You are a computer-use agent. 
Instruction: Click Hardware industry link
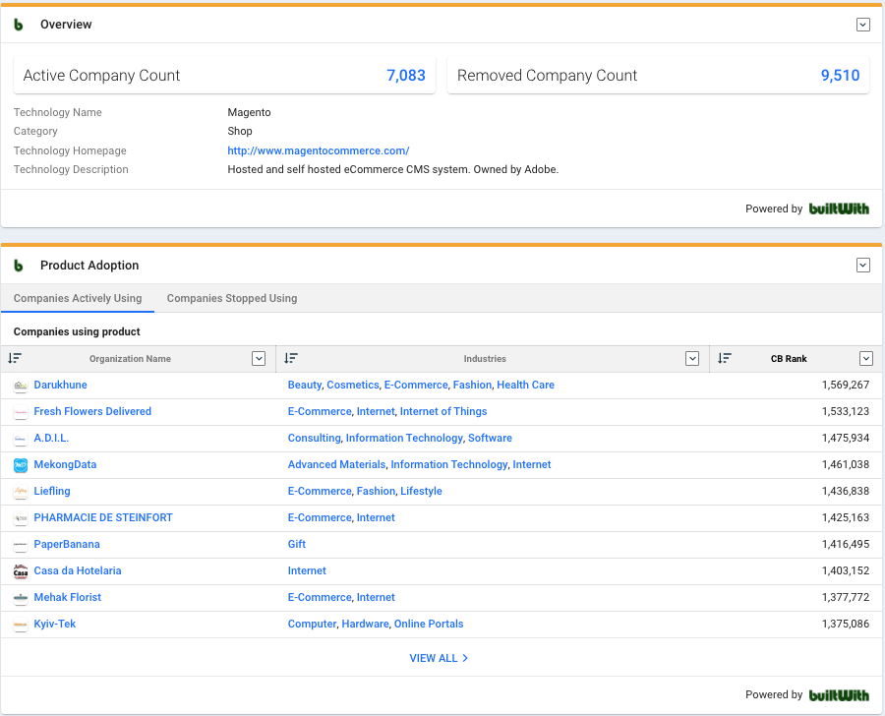pyautogui.click(x=365, y=624)
